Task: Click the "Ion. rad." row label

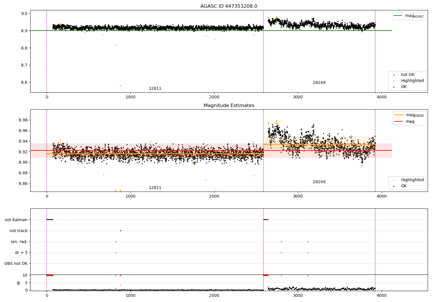Action: pyautogui.click(x=19, y=242)
